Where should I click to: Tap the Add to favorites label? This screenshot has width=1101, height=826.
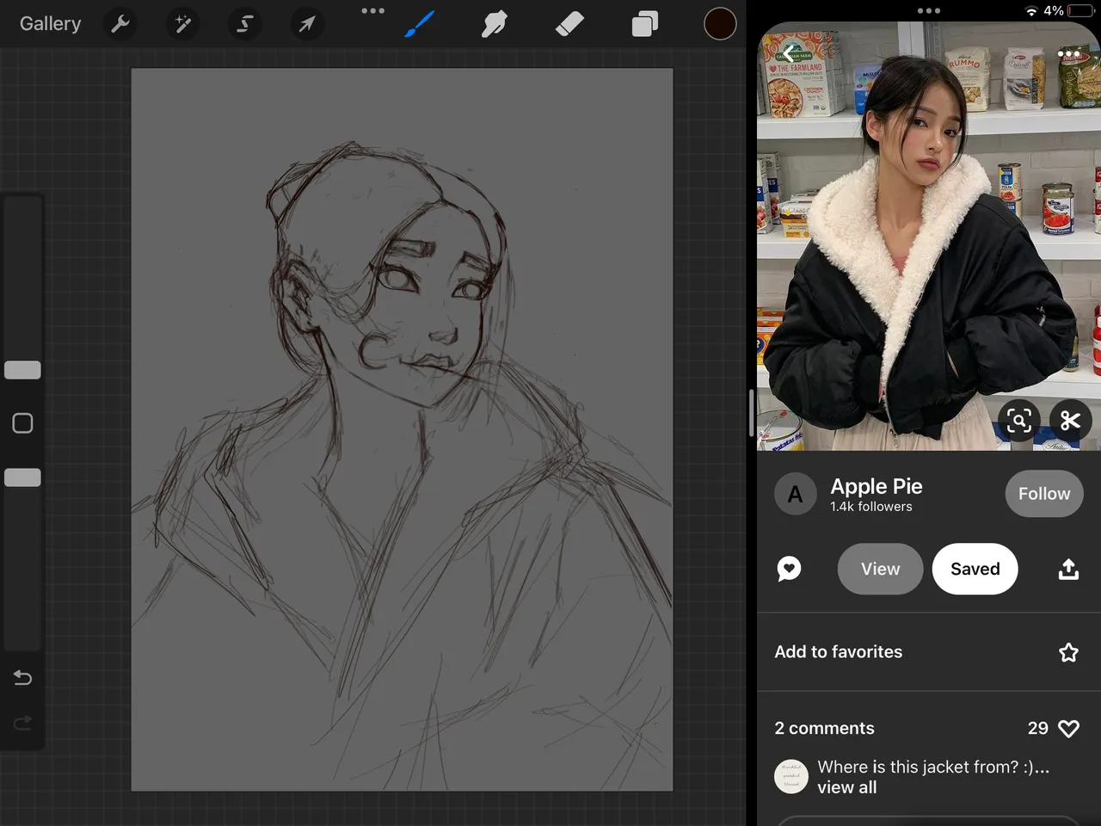(839, 652)
